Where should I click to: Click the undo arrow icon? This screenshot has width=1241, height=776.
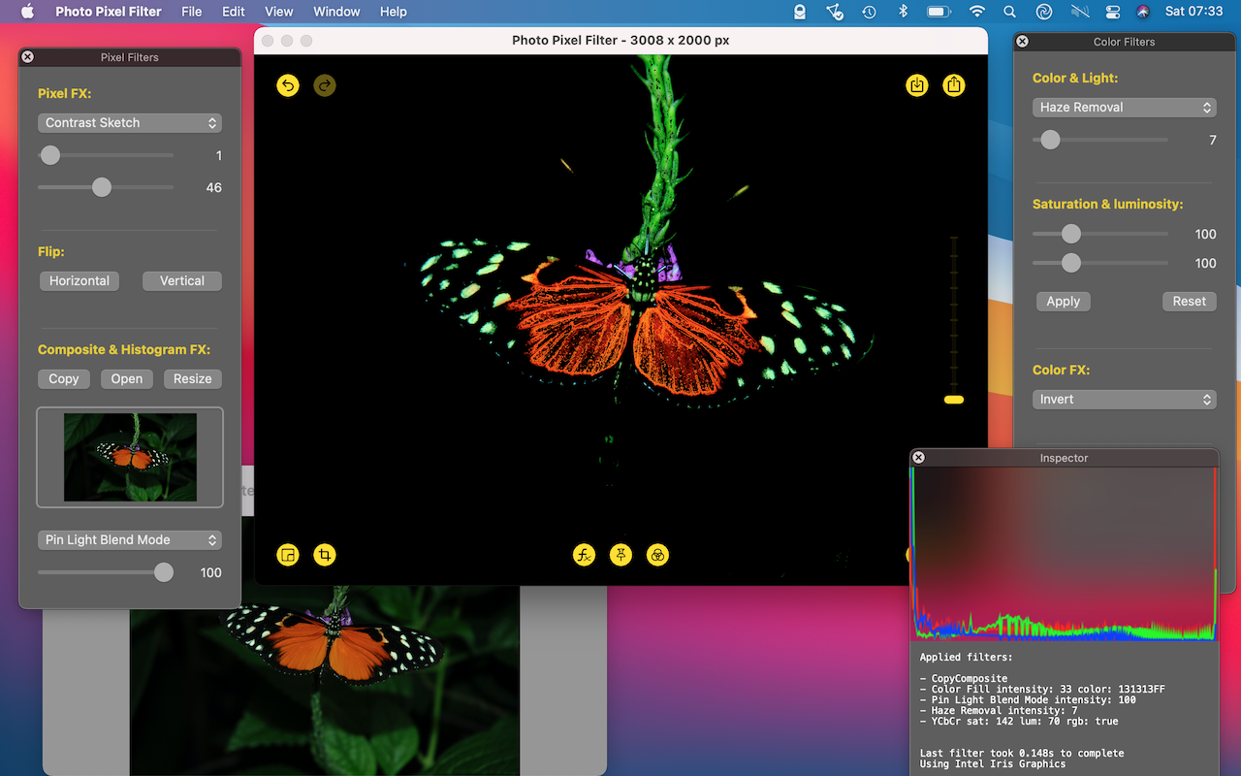[288, 85]
